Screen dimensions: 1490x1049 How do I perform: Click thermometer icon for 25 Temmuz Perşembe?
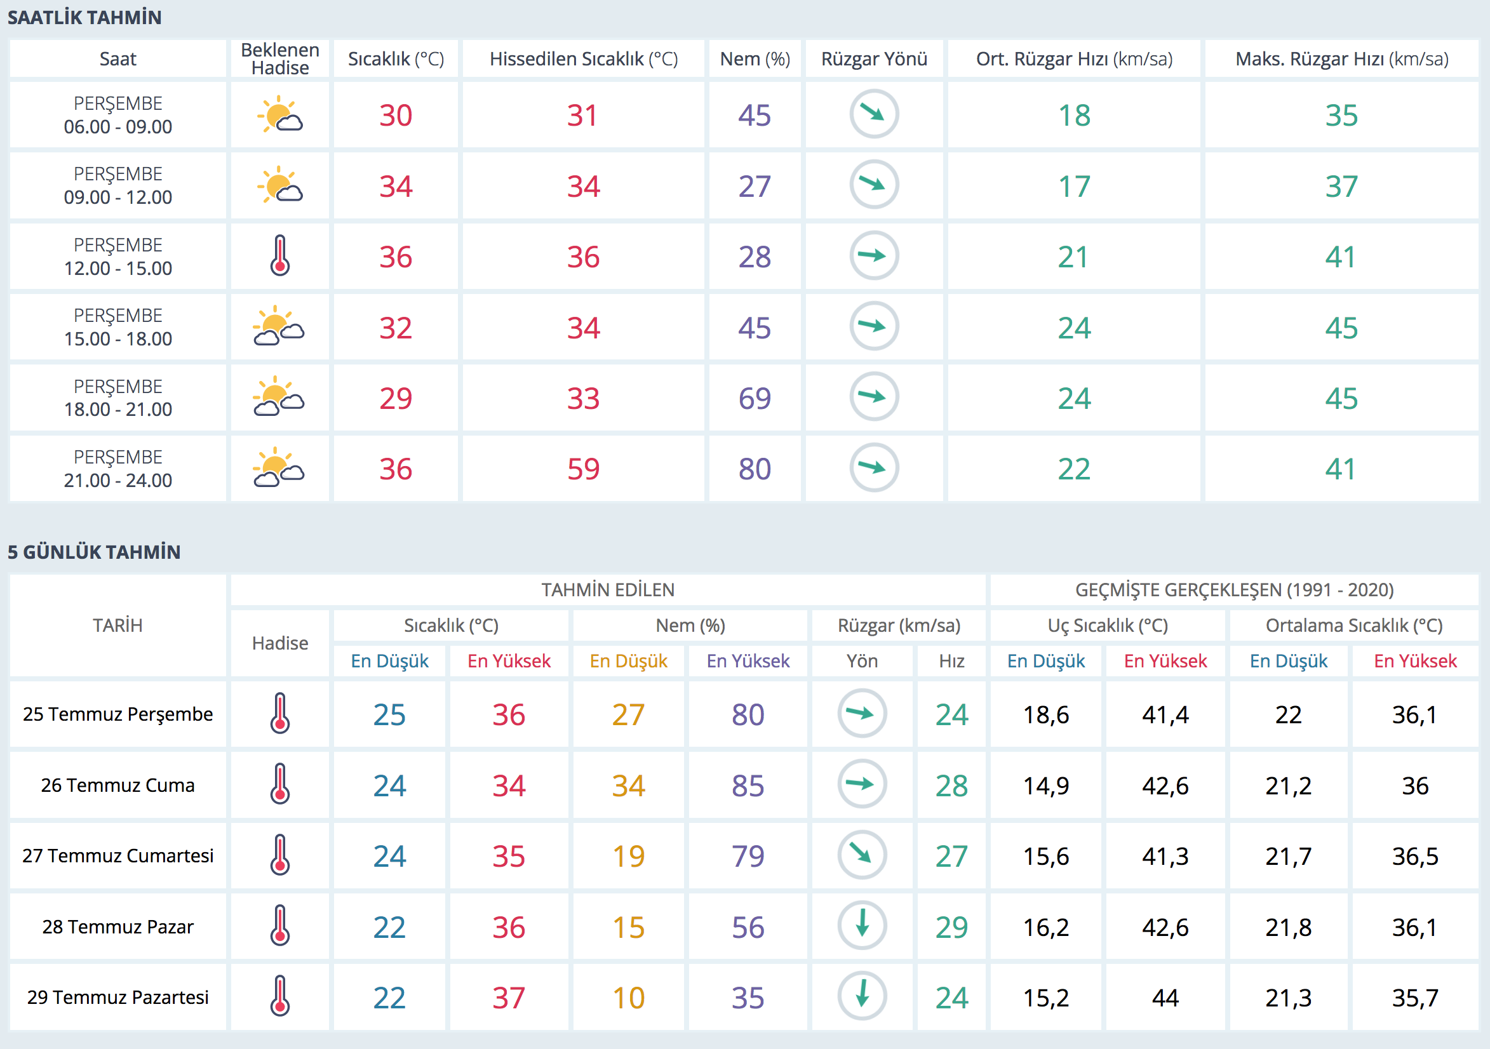(x=279, y=714)
